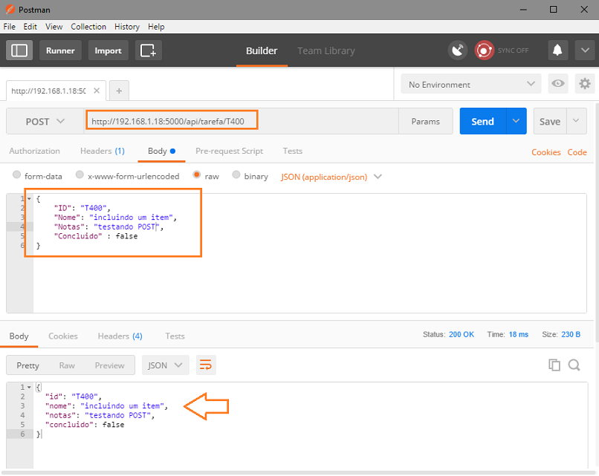
Task: Click the 230 B size value
Action: click(x=571, y=334)
